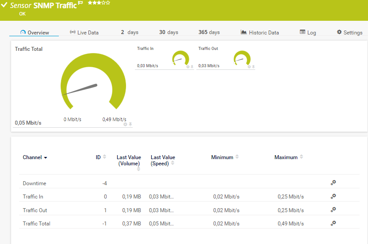The width and height of the screenshot is (368, 244).
Task: Open channel settings for Traffic Total row
Action: (333, 223)
